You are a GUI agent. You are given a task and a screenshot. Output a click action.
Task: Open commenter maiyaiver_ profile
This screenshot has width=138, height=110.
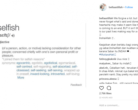tap(106, 64)
